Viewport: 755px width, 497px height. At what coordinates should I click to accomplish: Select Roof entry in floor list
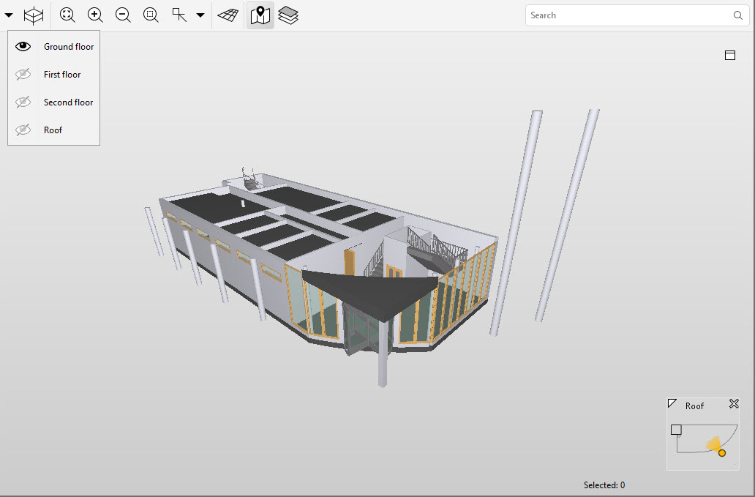53,130
